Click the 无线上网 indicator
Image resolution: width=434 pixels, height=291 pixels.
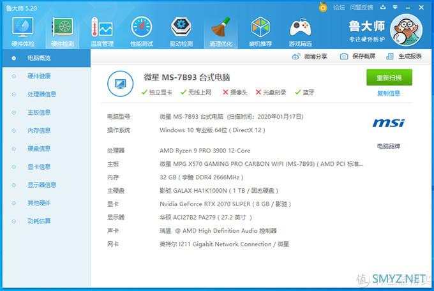[x=196, y=92]
